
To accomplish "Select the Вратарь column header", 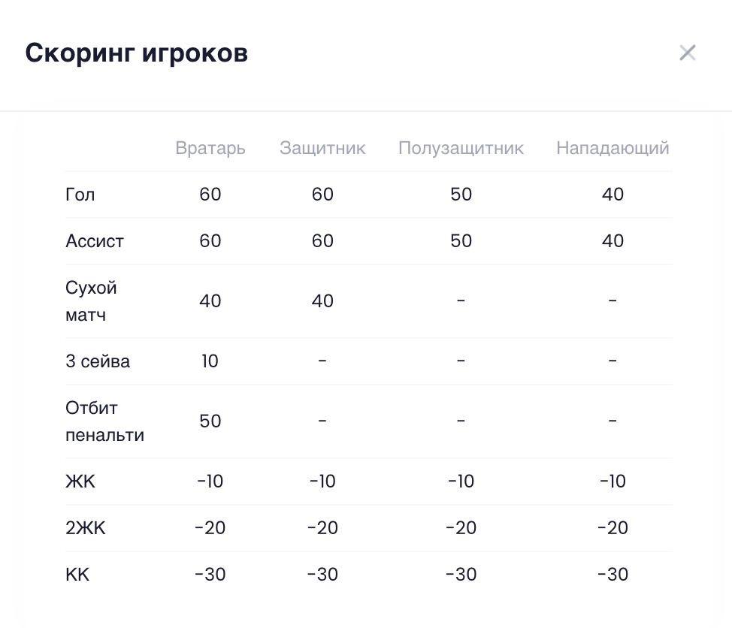I will tap(210, 148).
